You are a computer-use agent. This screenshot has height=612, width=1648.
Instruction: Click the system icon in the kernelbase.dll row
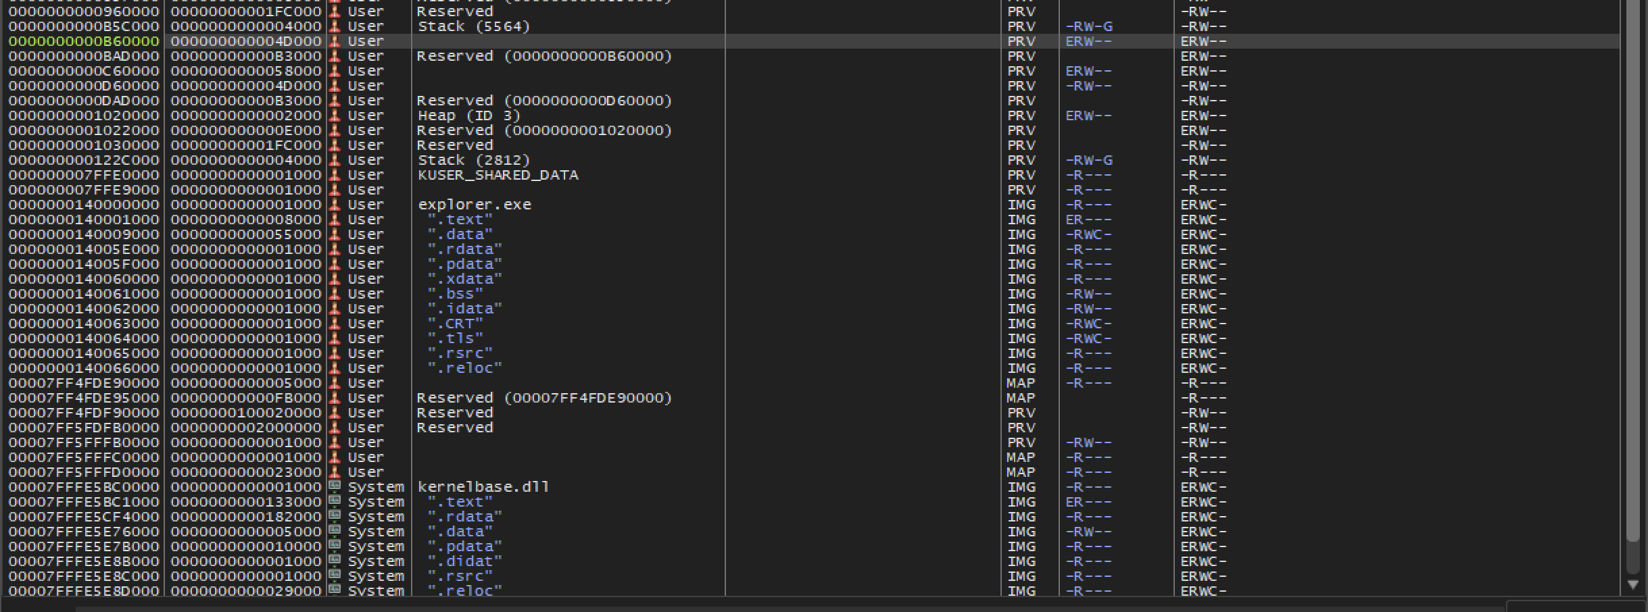click(335, 487)
